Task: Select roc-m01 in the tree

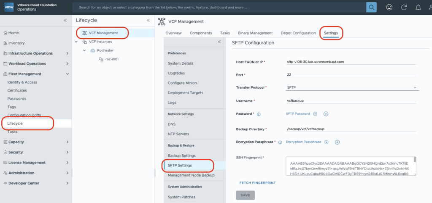Action: pos(111,59)
